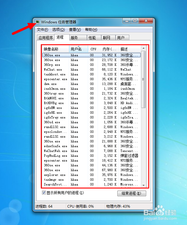Click the Task Manager title bar icon
187x225 pixels.
pos(38,22)
